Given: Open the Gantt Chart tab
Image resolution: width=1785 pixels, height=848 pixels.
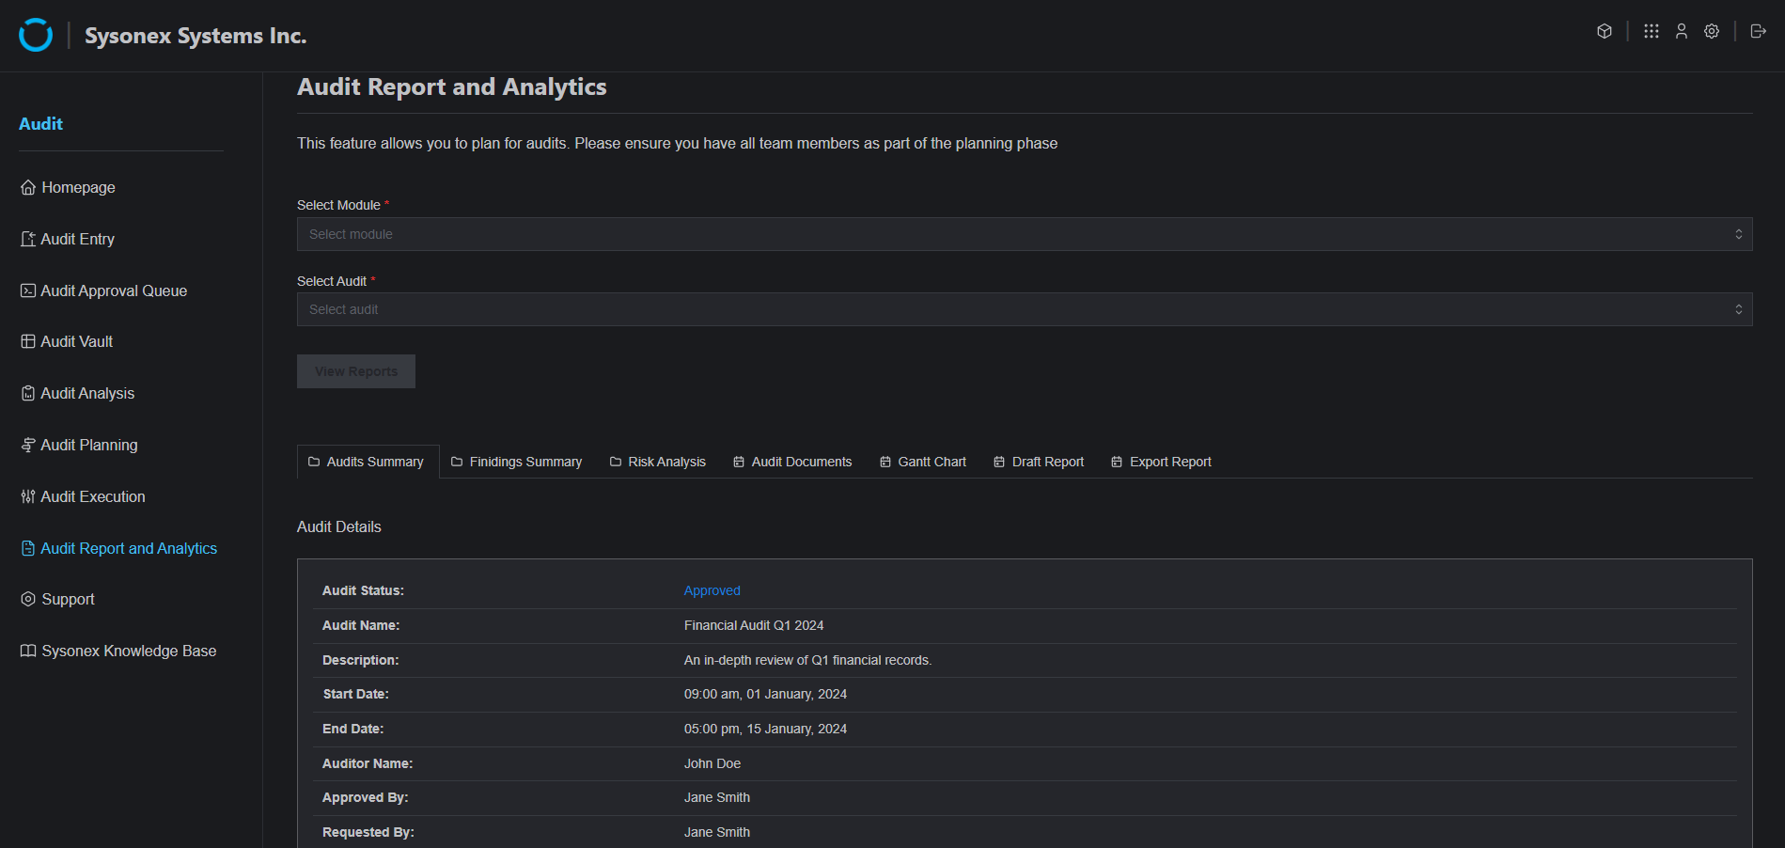Looking at the screenshot, I should (x=922, y=462).
